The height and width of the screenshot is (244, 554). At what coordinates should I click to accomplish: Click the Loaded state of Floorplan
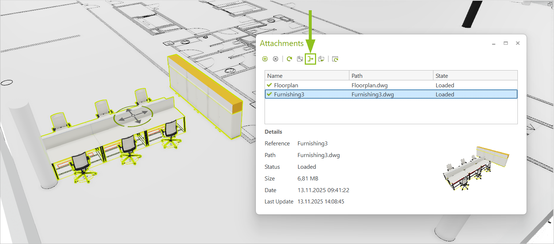point(445,85)
